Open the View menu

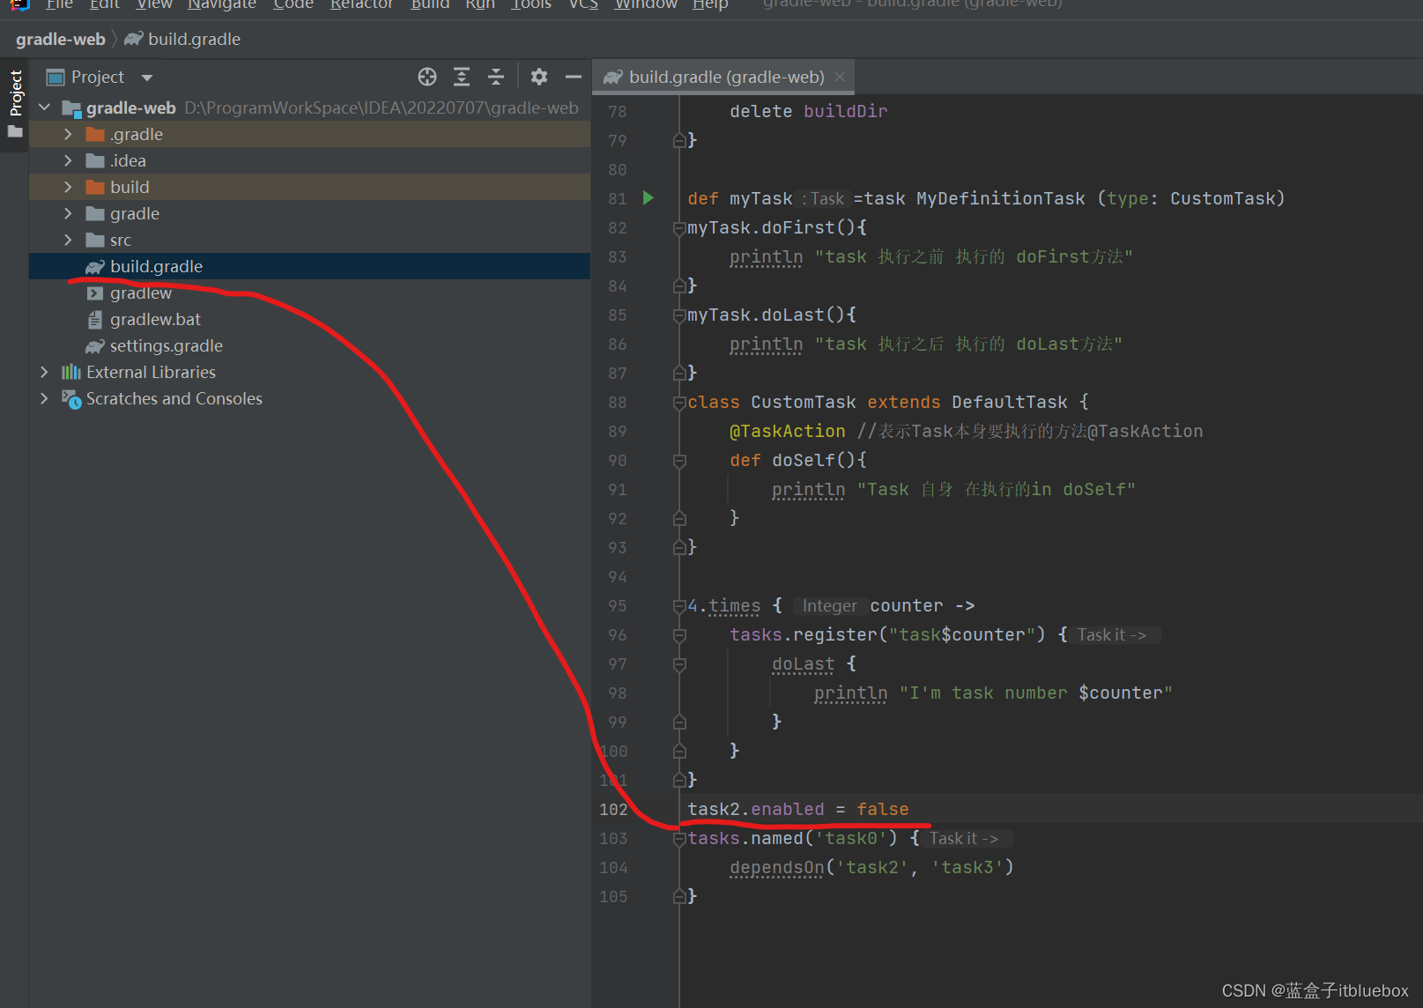(x=154, y=4)
